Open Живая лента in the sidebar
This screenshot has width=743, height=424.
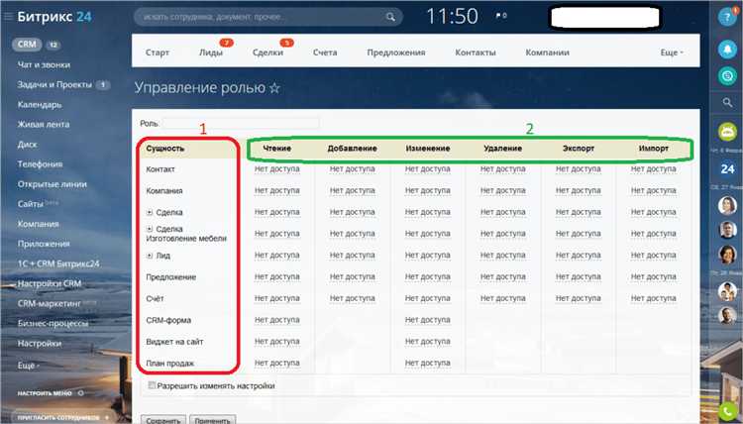click(x=44, y=124)
